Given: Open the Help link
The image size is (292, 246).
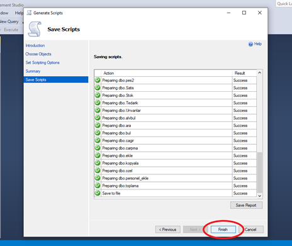Looking at the screenshot, I should (258, 44).
